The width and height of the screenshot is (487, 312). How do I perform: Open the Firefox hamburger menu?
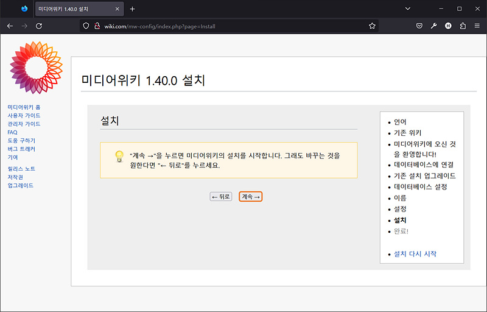477,26
